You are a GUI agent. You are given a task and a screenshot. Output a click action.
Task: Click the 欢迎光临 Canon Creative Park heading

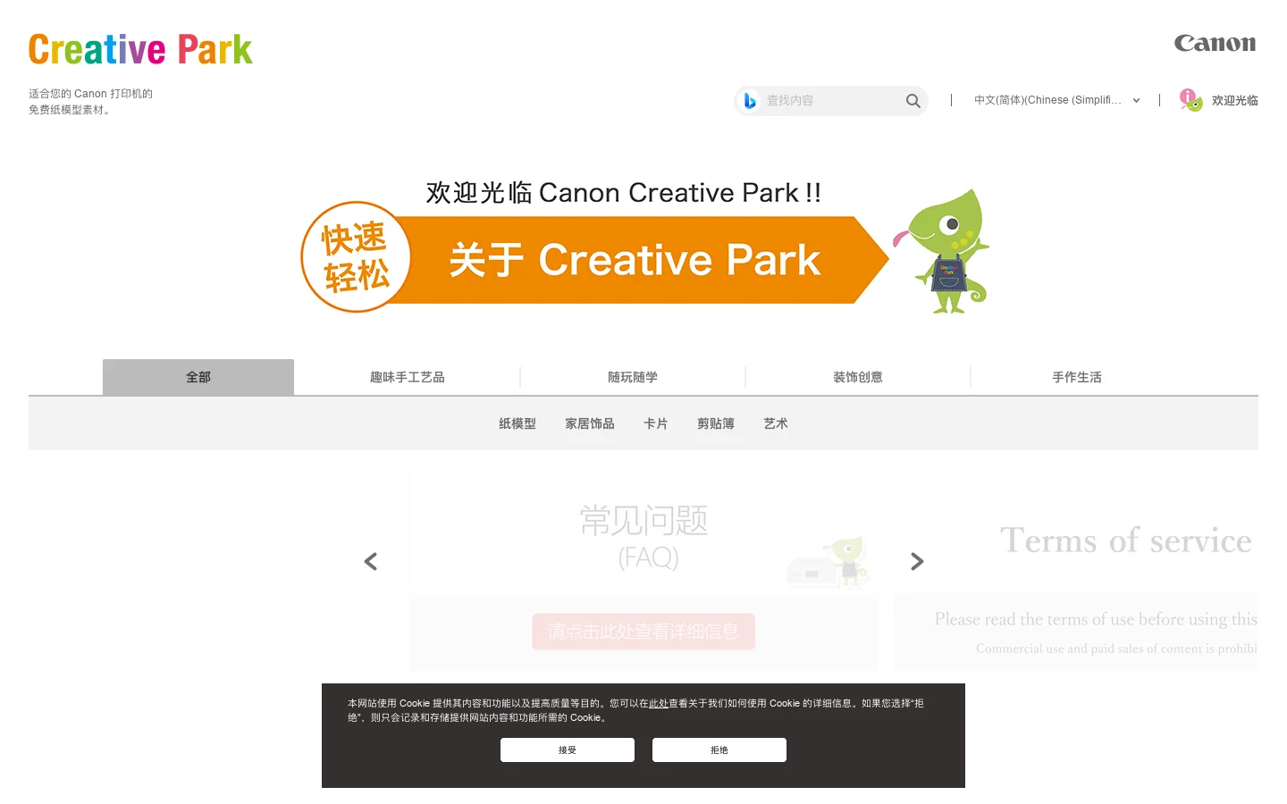(623, 192)
